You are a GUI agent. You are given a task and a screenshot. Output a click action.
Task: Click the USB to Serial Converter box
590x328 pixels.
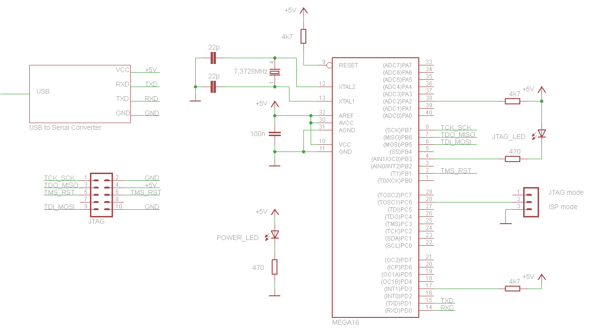[x=81, y=94]
